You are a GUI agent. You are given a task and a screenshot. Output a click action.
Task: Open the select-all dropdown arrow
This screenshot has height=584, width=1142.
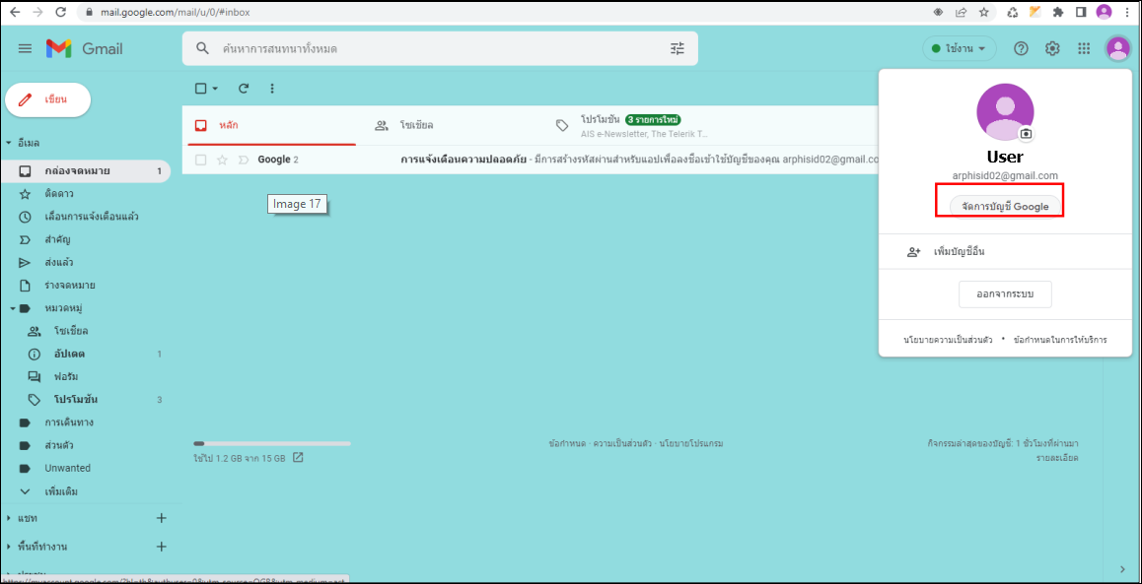215,89
